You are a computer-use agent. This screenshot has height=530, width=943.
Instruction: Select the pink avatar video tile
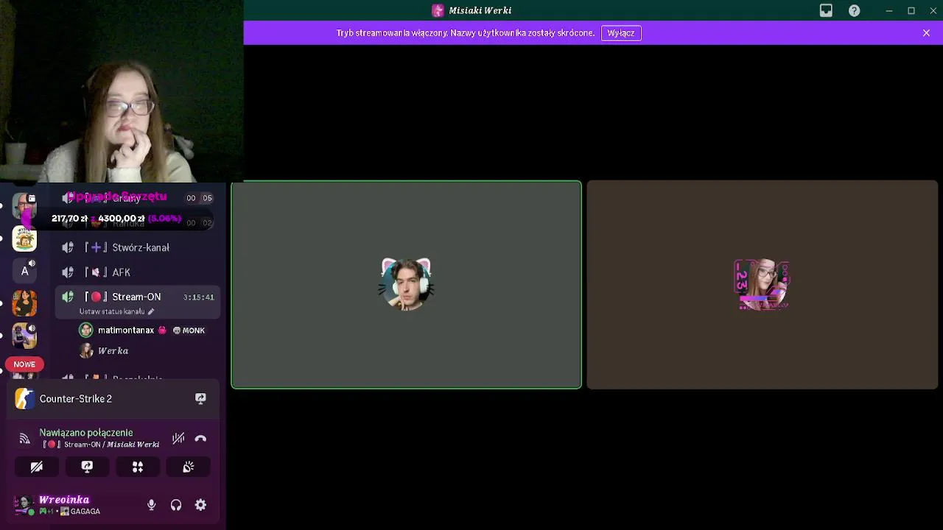coord(762,285)
